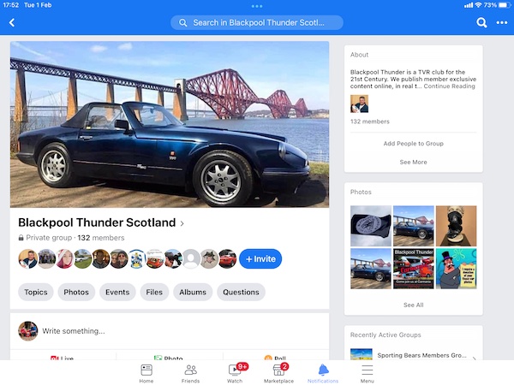Select the Topics tab
The image size is (514, 385).
click(36, 292)
